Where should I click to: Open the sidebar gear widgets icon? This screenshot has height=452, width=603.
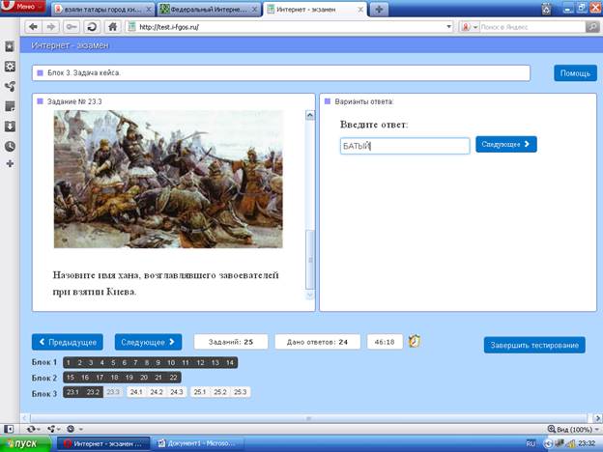coord(10,67)
